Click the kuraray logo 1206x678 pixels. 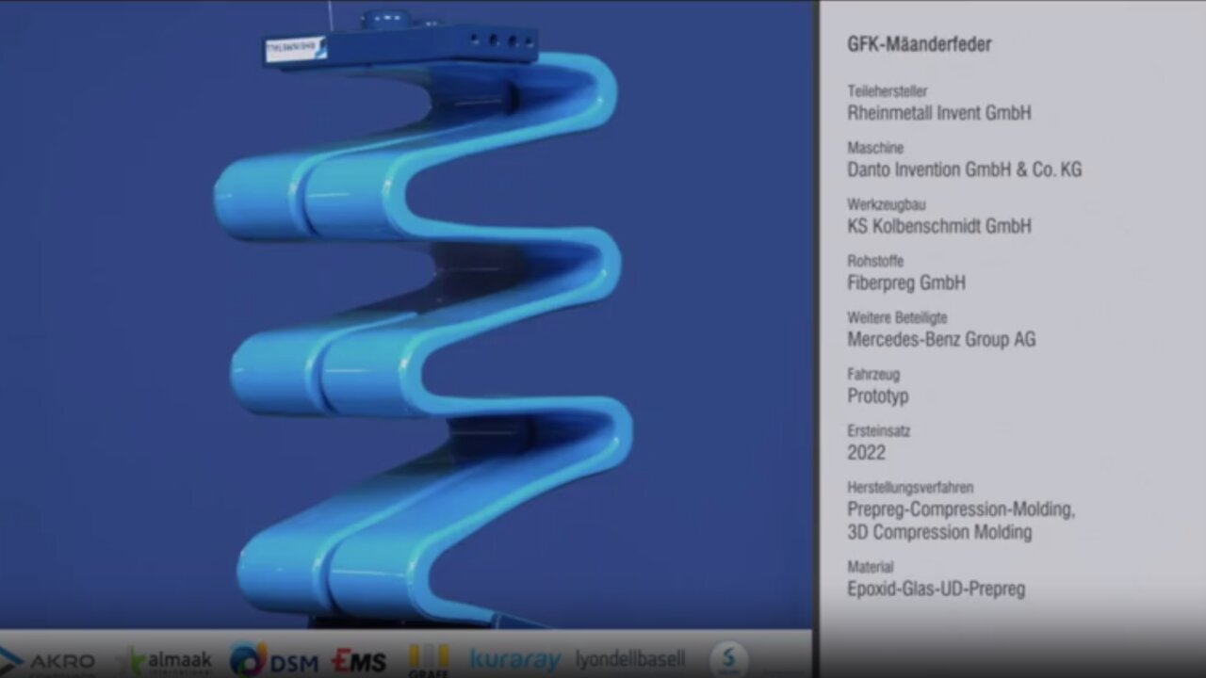tap(515, 661)
